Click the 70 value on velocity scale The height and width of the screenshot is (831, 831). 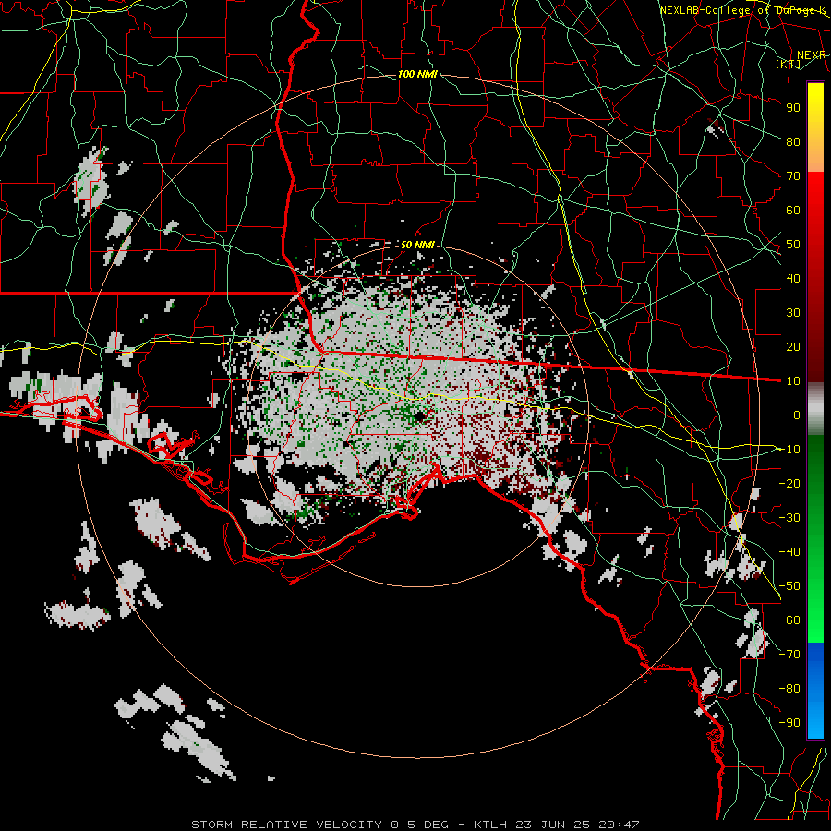click(x=793, y=176)
